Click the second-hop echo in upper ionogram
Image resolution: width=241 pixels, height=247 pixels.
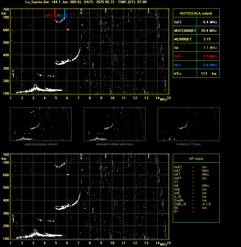click(60, 21)
